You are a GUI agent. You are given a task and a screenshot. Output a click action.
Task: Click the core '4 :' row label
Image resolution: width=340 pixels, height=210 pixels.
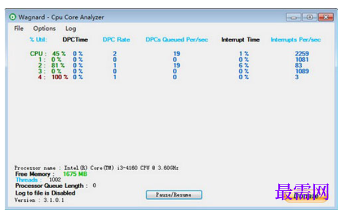tap(42, 77)
